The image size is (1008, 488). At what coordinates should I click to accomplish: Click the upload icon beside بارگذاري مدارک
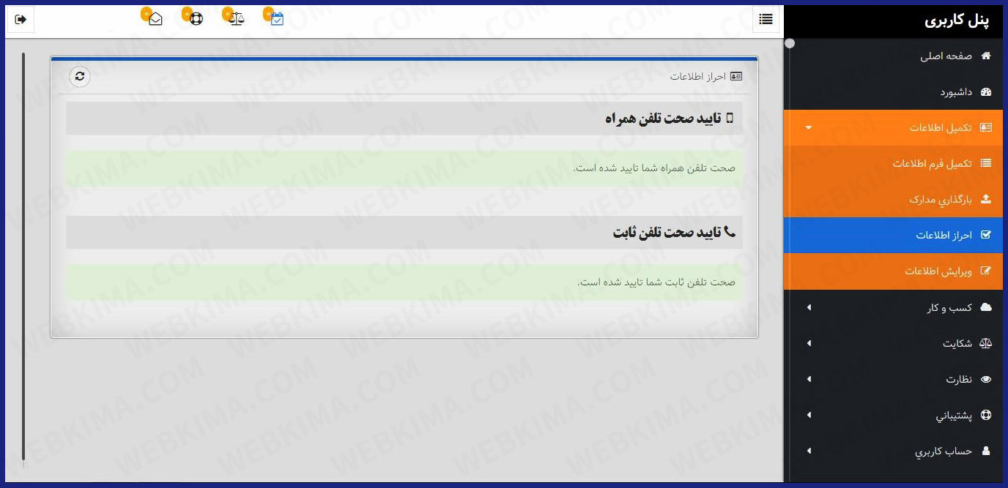coord(986,199)
